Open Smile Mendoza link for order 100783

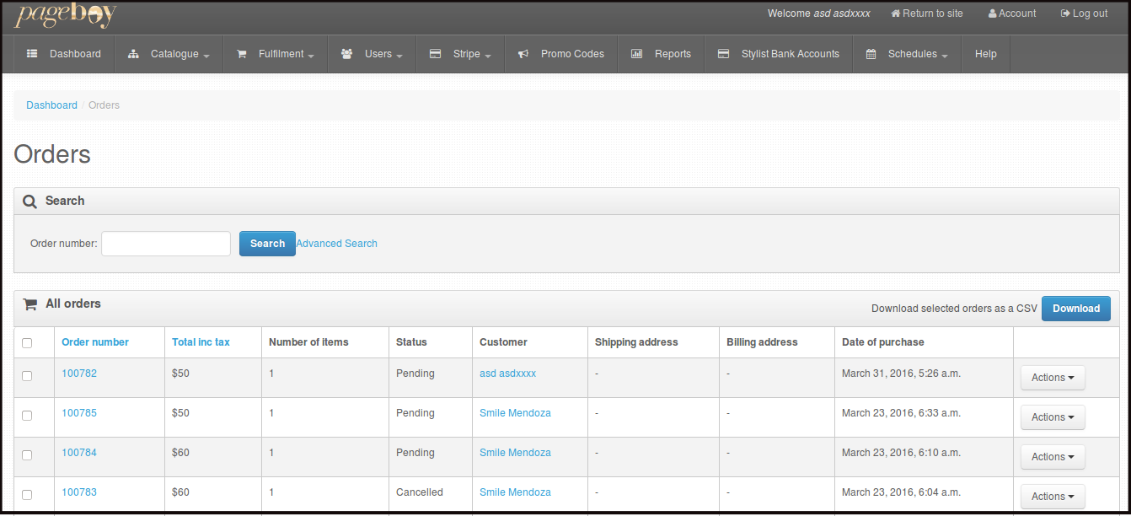515,492
